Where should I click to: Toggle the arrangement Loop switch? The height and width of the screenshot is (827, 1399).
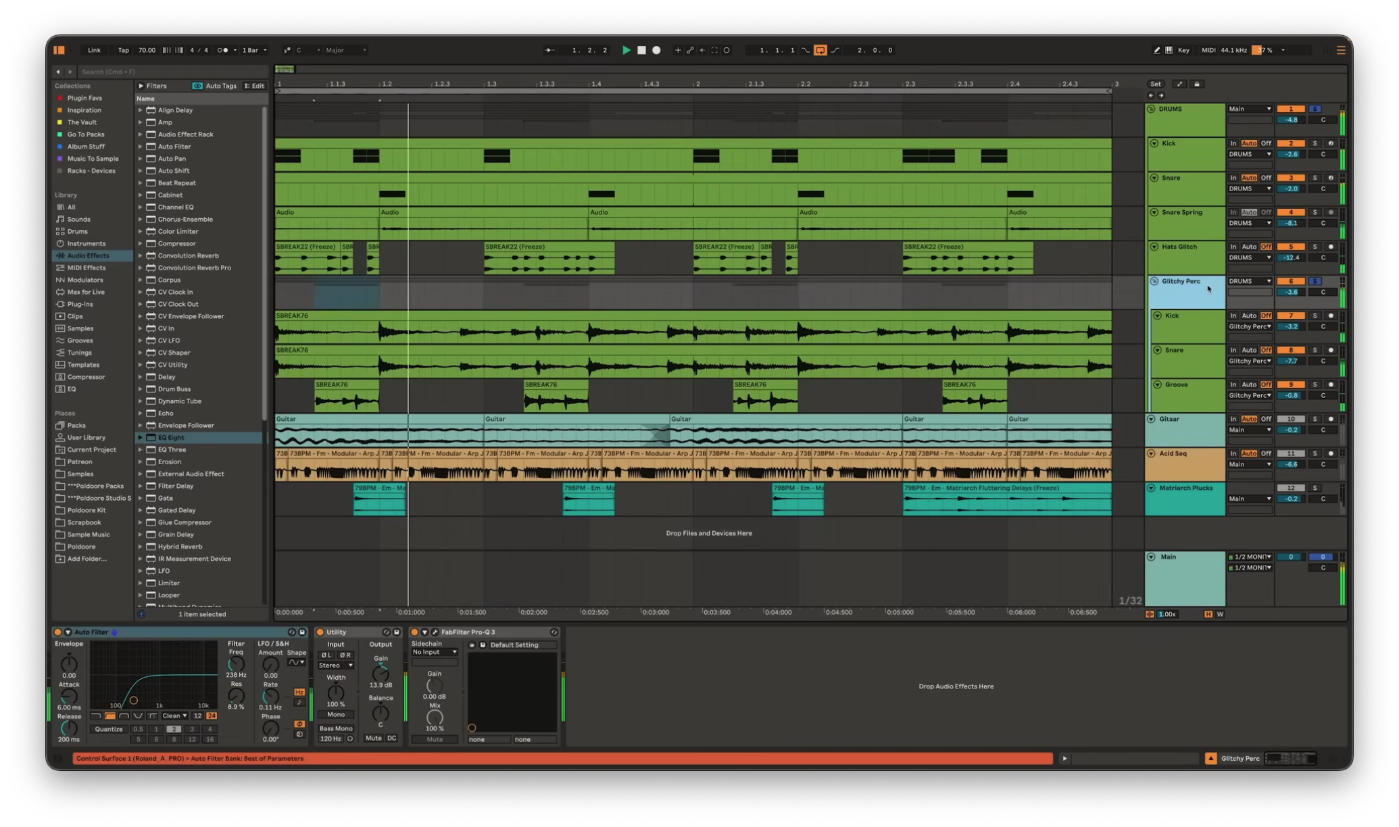click(820, 50)
